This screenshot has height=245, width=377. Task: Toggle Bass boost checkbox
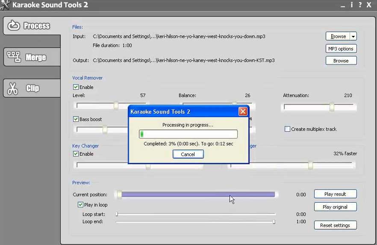point(76,119)
